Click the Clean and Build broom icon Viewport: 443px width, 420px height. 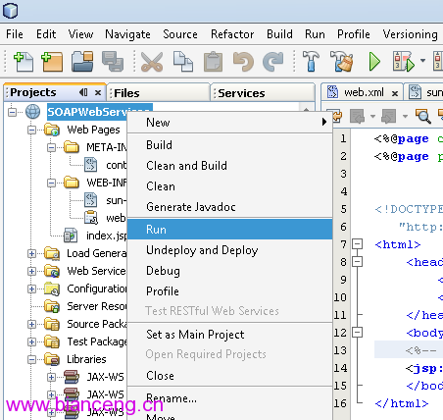[341, 61]
